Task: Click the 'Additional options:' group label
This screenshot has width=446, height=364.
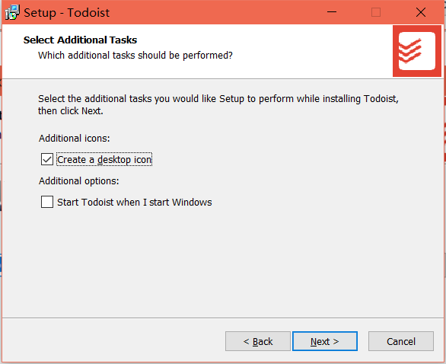Action: pos(79,180)
